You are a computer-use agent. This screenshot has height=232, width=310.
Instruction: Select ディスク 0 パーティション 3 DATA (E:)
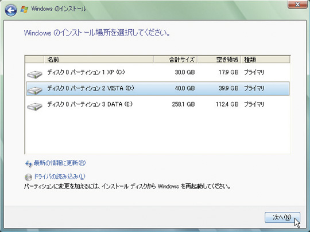[x=158, y=104]
